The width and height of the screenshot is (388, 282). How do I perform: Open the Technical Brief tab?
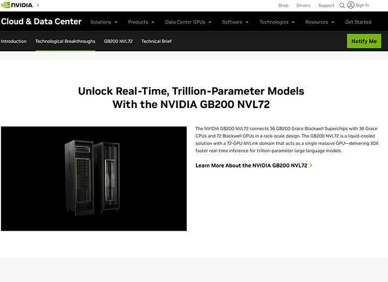click(x=156, y=42)
